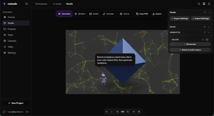The image size is (214, 116).
Task: Click the nxstudio logo icon
Action: pyautogui.click(x=4, y=4)
